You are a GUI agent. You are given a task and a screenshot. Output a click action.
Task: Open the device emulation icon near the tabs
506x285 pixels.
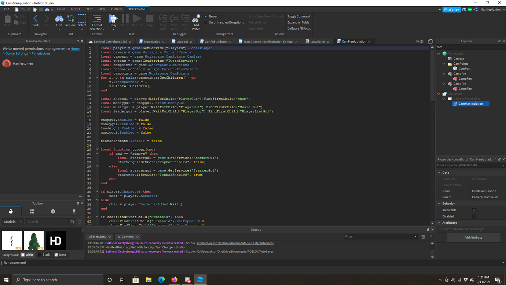pos(430,41)
